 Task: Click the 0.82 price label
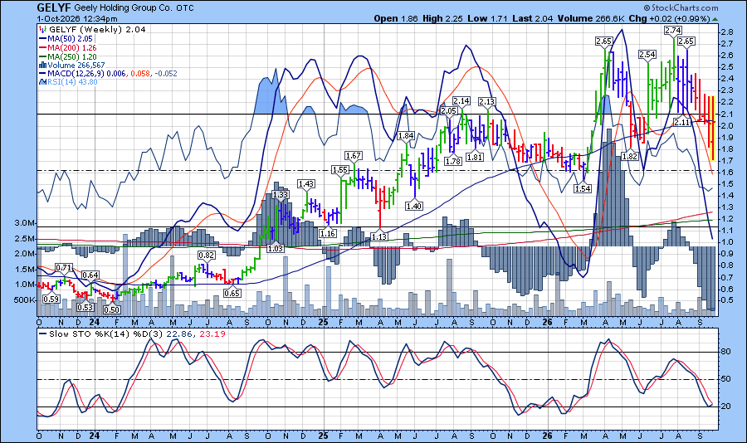[207, 256]
